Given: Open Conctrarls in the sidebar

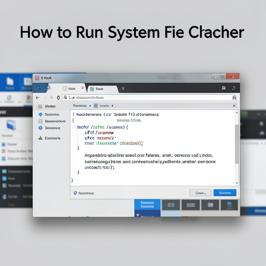Looking at the screenshot, I should (49, 138).
